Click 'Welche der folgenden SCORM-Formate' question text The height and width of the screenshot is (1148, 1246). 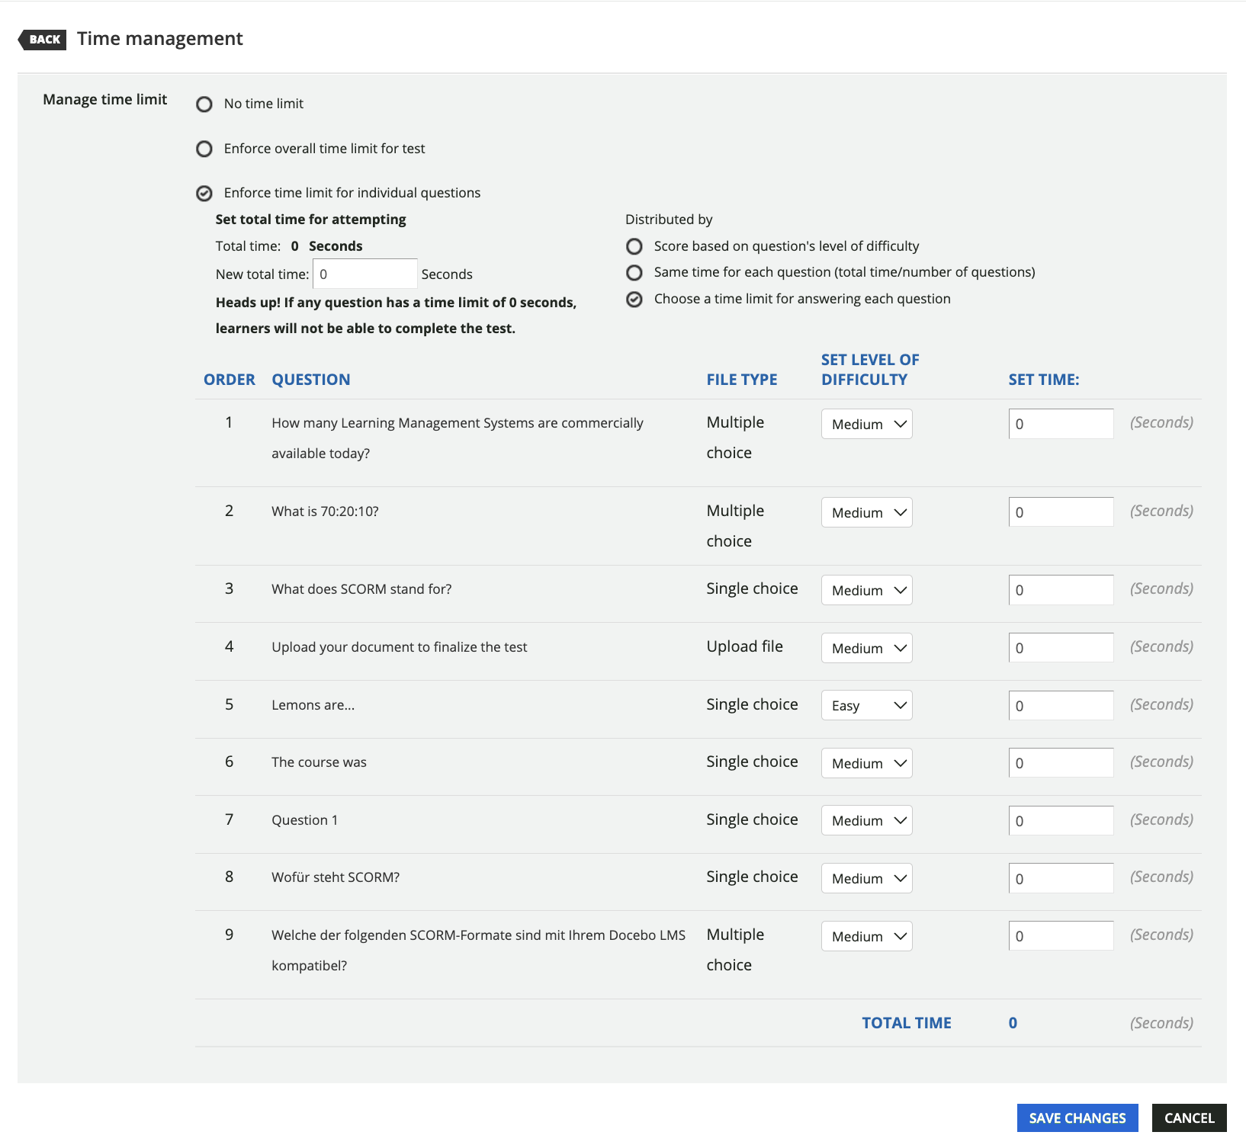pos(479,951)
